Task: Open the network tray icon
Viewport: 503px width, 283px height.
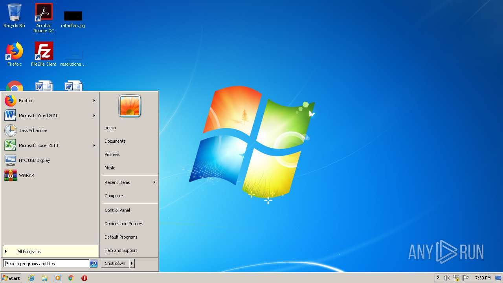Action: (456, 278)
